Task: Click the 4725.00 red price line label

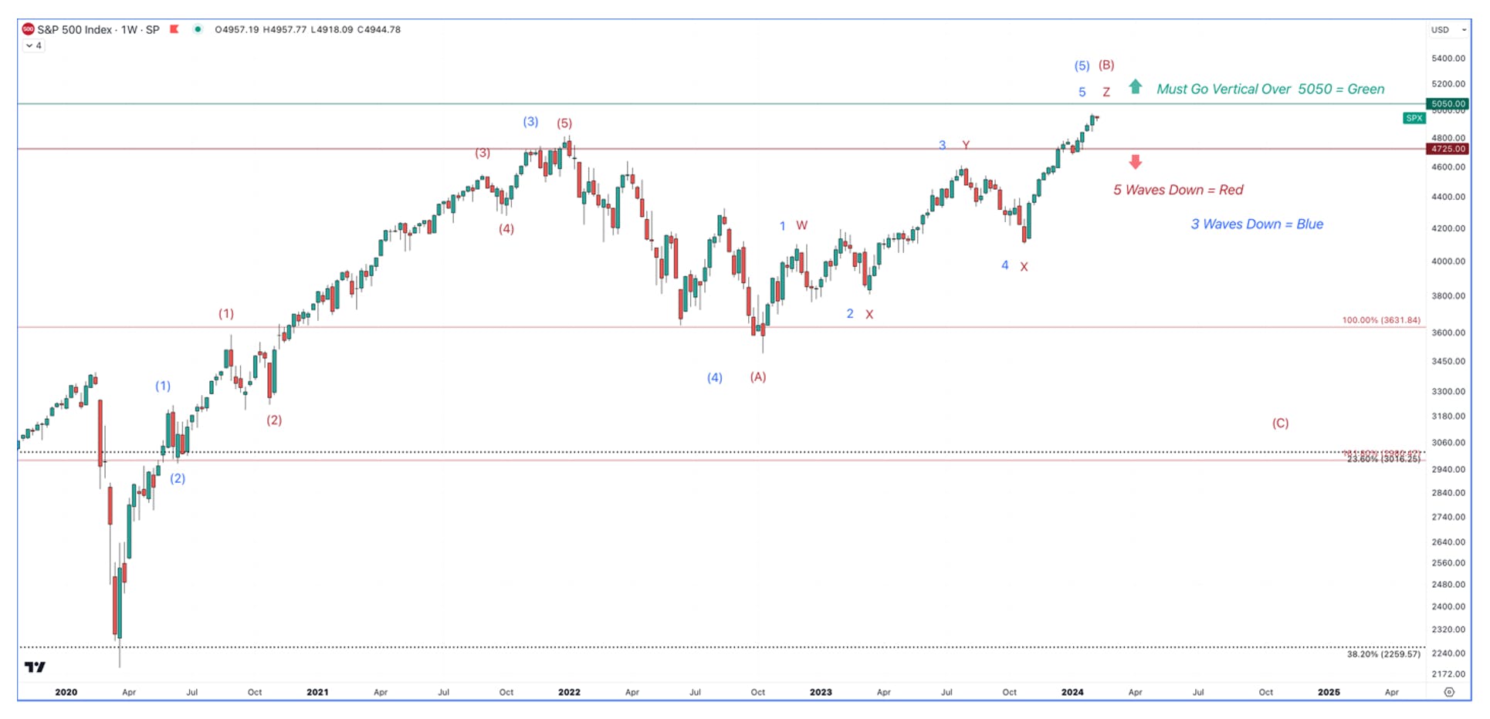Action: click(x=1447, y=149)
